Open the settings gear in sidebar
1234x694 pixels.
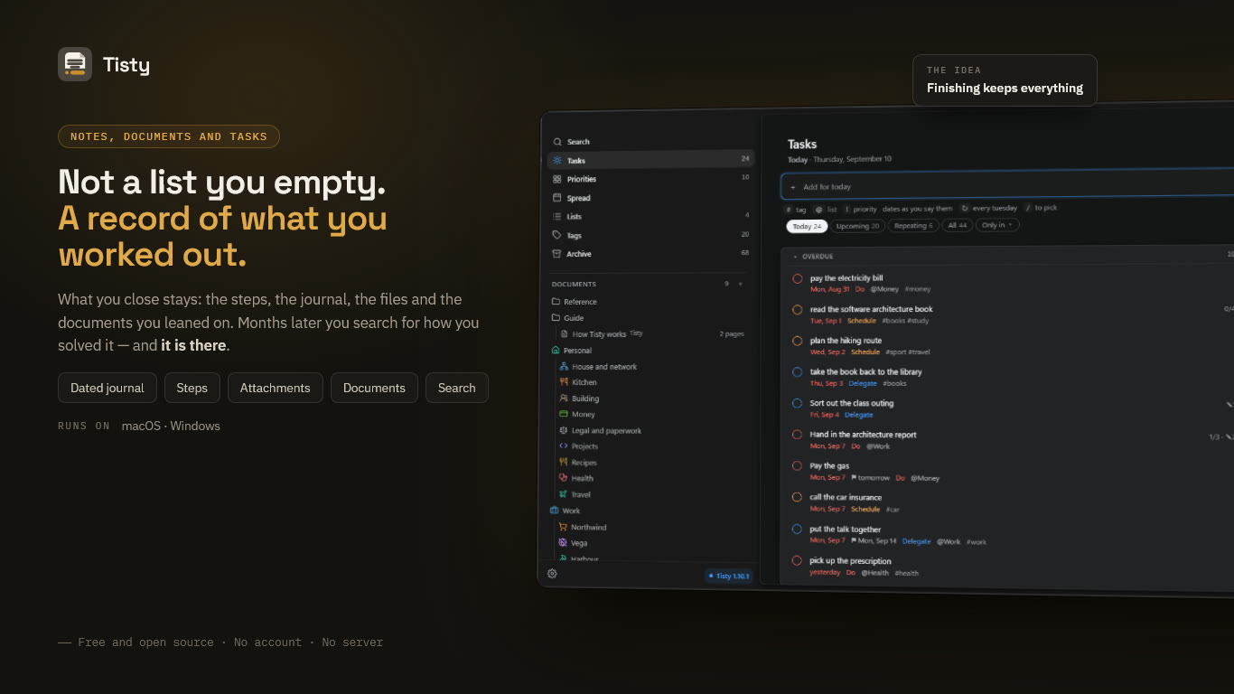[552, 574]
